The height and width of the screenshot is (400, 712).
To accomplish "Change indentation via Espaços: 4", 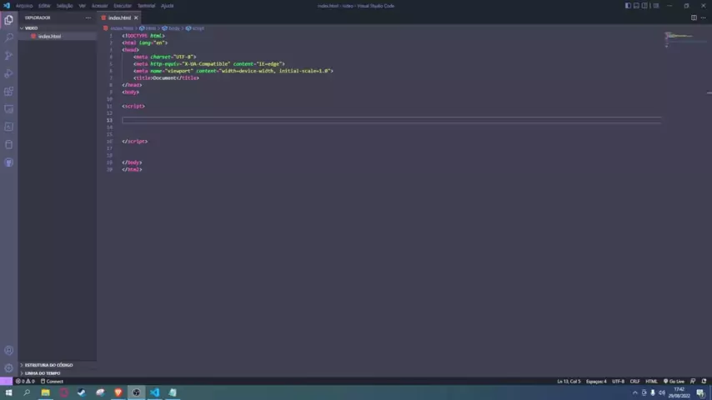I will 596,382.
